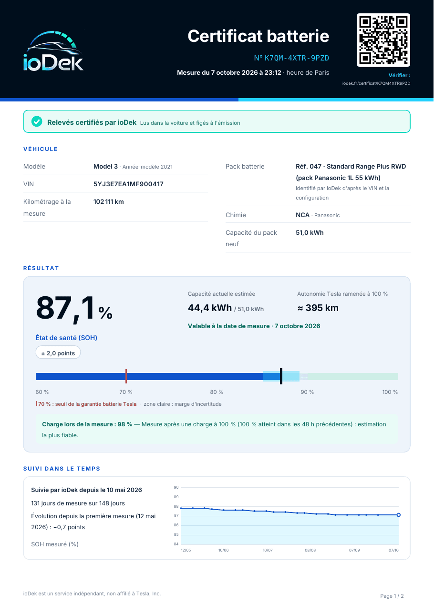Image resolution: width=434 pixels, height=613 pixels.
Task: Click the black SOH marker on the bar
Action: click(x=281, y=376)
